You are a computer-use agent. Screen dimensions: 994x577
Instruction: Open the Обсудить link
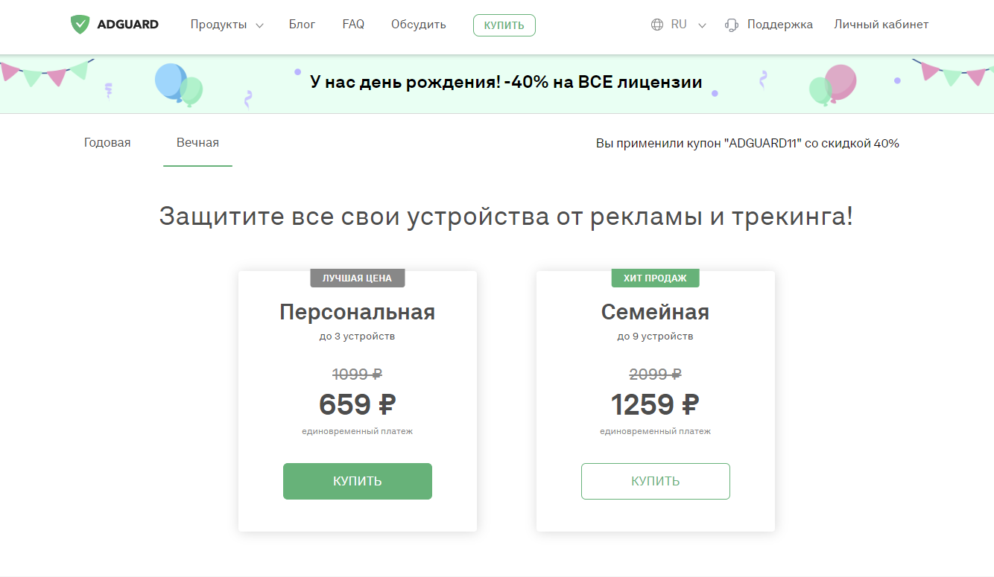pos(419,25)
